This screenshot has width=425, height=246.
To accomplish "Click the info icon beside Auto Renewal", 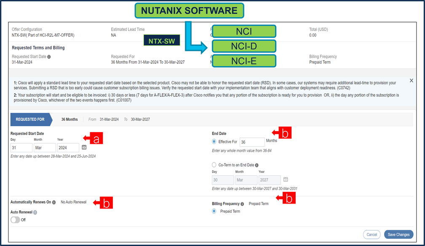I will click(35, 212).
